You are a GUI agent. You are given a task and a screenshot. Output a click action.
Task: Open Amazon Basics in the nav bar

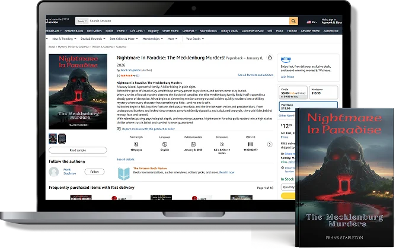(74, 31)
